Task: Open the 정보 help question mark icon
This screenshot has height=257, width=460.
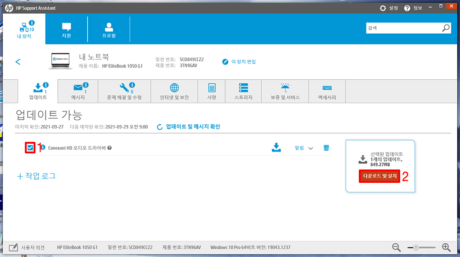Action: [x=407, y=8]
